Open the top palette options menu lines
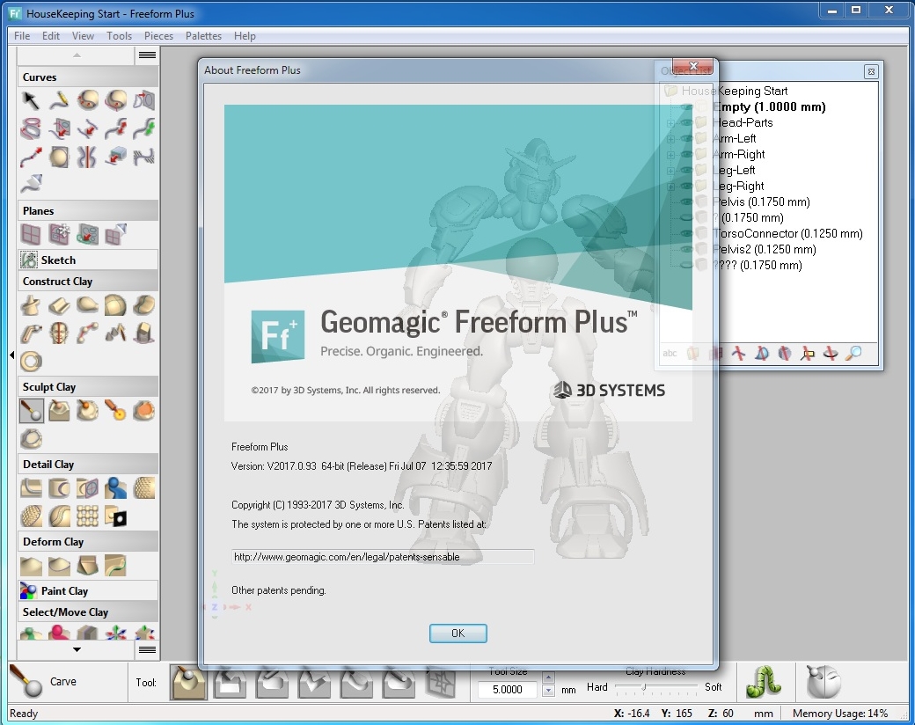This screenshot has width=915, height=725. pyautogui.click(x=147, y=55)
